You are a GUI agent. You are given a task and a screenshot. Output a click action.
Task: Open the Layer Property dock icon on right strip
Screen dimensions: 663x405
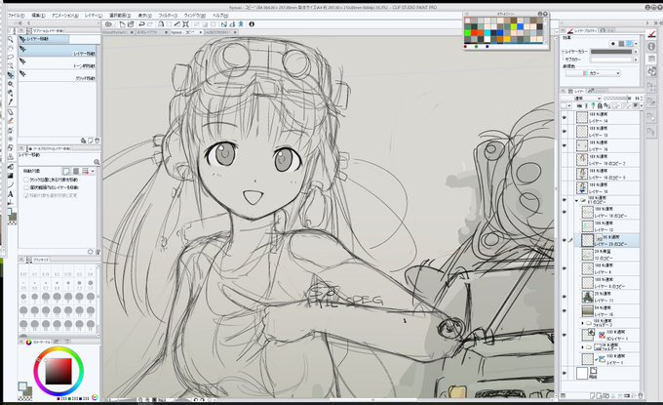tap(651, 33)
